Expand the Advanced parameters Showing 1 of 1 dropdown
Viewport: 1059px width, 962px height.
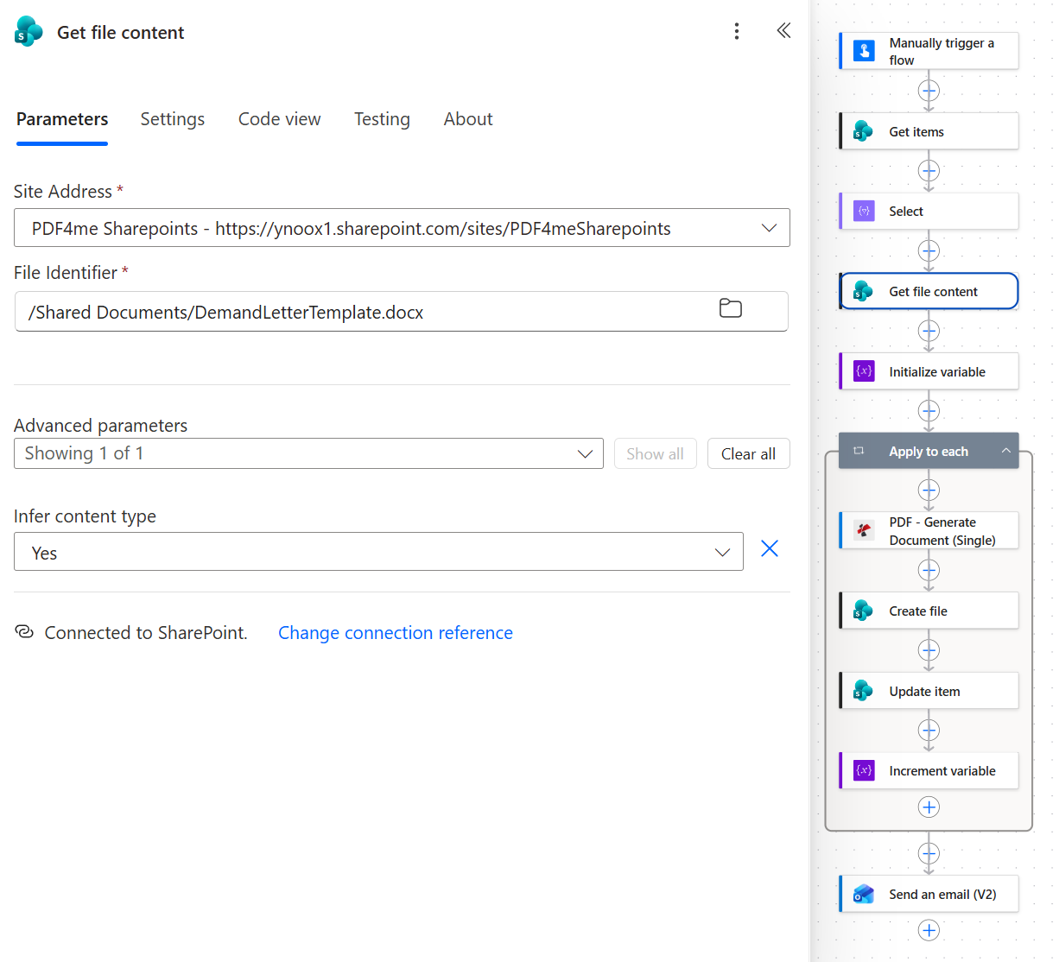[308, 453]
